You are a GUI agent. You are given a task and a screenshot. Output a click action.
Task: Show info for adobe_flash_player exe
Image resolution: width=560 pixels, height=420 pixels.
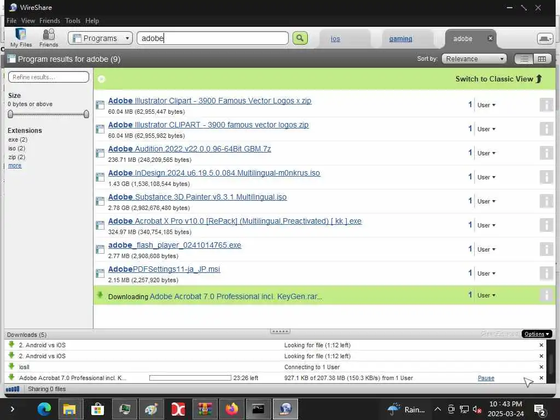coord(546,249)
